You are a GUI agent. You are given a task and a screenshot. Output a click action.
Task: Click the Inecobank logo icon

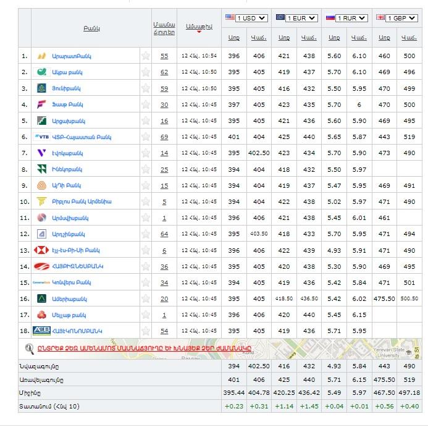[42, 169]
